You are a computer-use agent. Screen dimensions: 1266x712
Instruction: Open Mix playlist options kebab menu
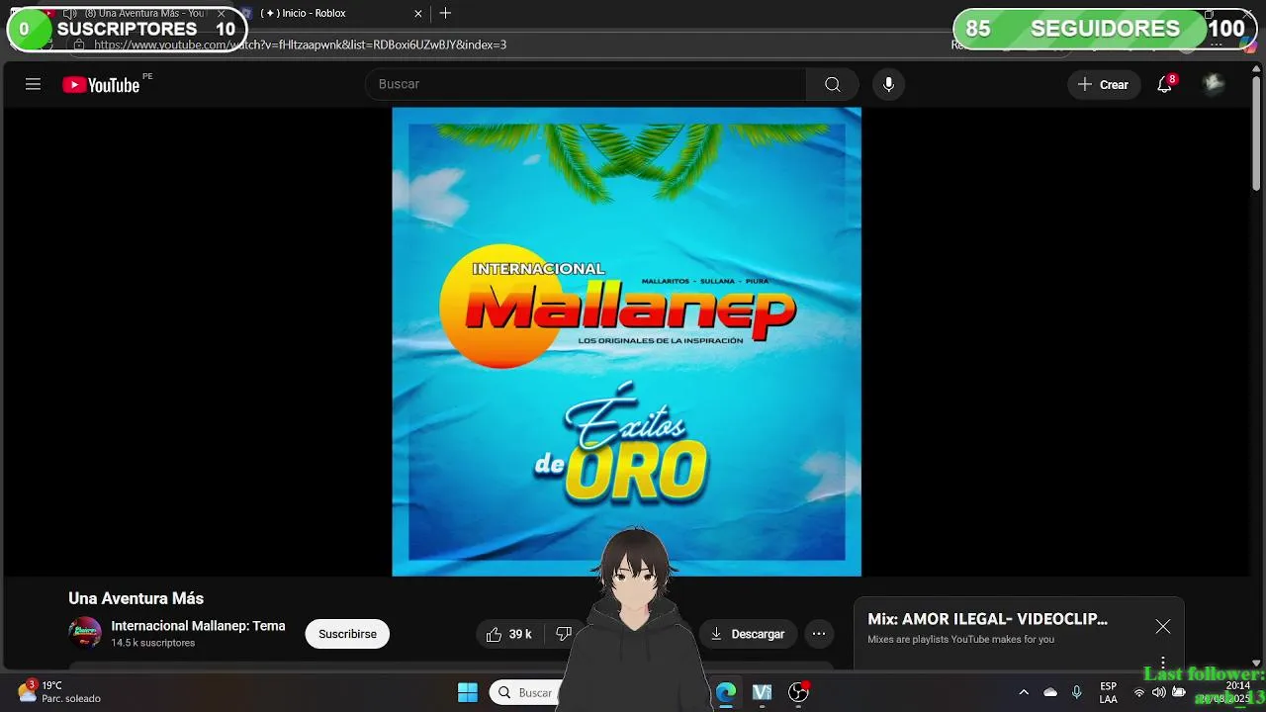(x=1163, y=663)
